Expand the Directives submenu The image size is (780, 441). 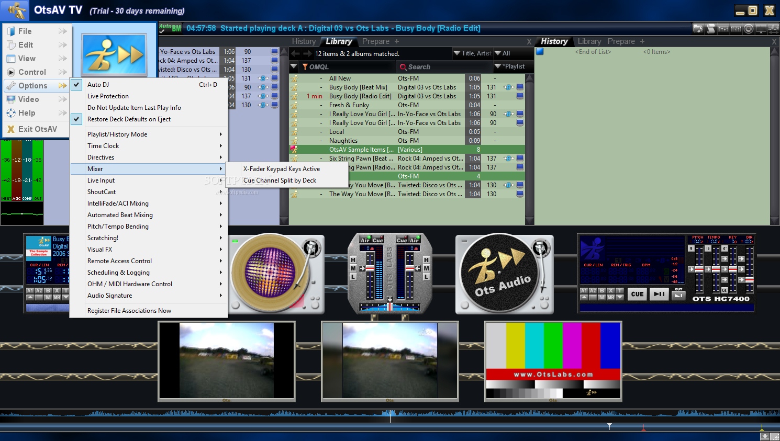point(149,157)
